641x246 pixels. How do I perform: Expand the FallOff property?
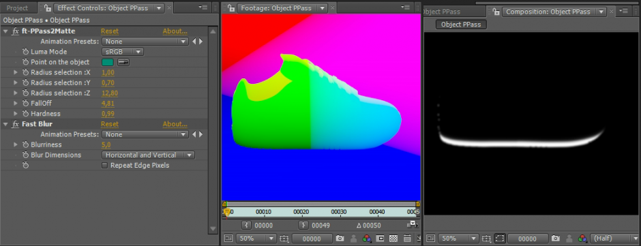pos(16,104)
